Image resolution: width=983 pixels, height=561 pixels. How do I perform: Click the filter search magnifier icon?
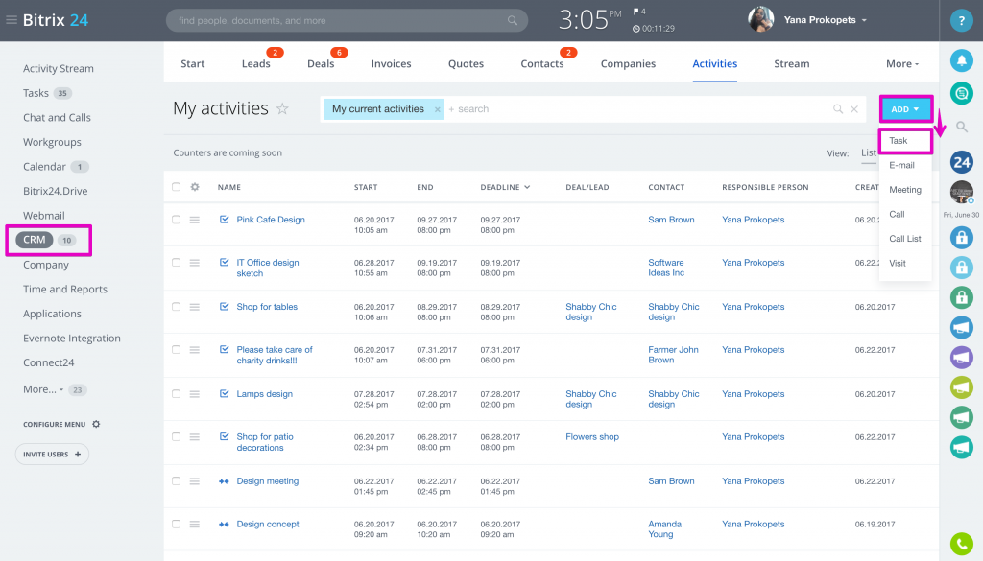click(x=837, y=109)
